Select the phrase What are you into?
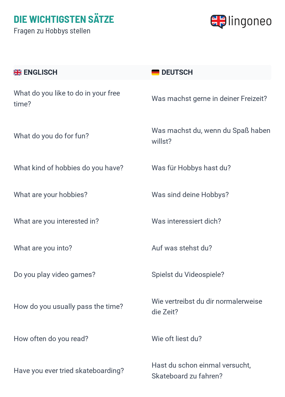Viewport: 285px width, 397px height. click(x=43, y=248)
